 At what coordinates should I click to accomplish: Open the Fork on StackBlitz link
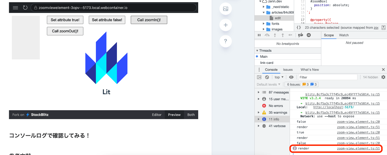(30, 115)
